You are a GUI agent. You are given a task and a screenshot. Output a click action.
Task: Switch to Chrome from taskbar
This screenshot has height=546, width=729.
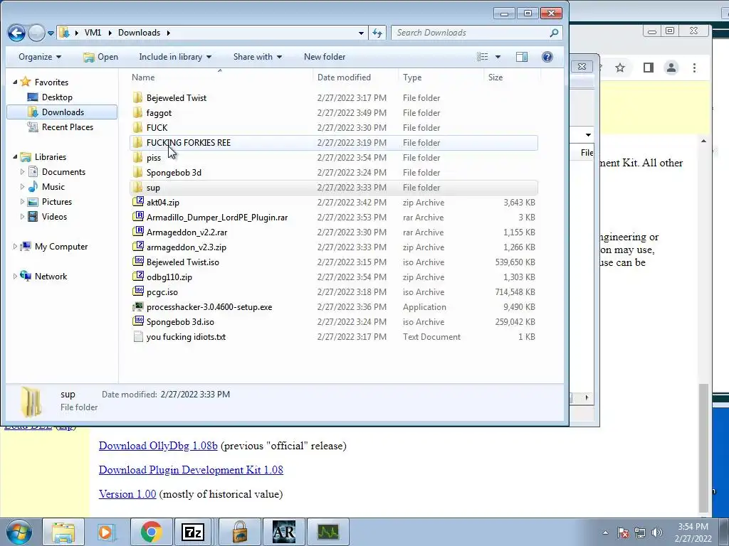tap(151, 532)
